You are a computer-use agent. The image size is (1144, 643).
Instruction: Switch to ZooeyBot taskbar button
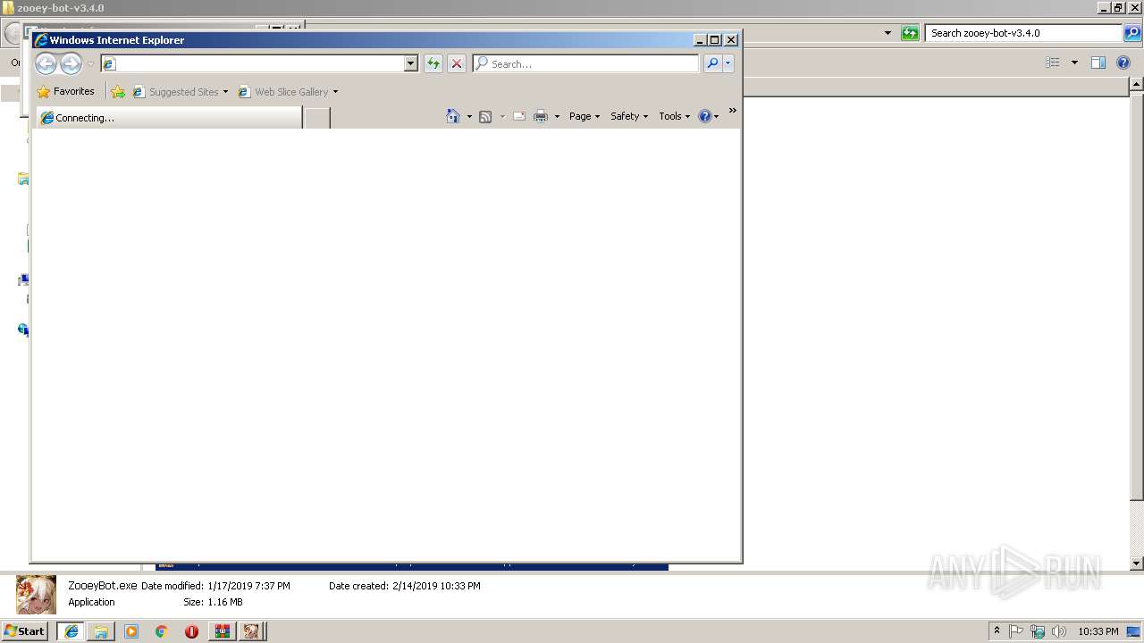253,631
